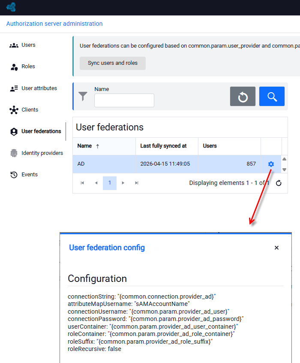The image size is (300, 363).
Task: Click the connectionPassword configuration line
Action: 156,319
